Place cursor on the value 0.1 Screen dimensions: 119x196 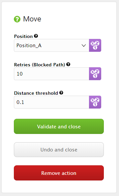pyautogui.click(x=20, y=102)
